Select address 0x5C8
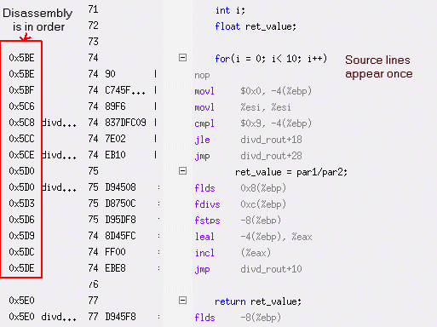 (21, 123)
